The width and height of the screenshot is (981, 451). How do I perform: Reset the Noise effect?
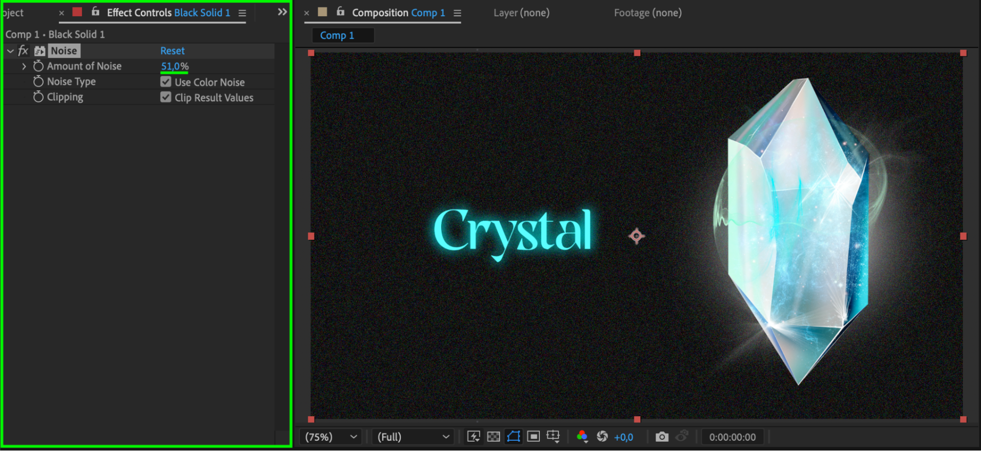(x=172, y=50)
